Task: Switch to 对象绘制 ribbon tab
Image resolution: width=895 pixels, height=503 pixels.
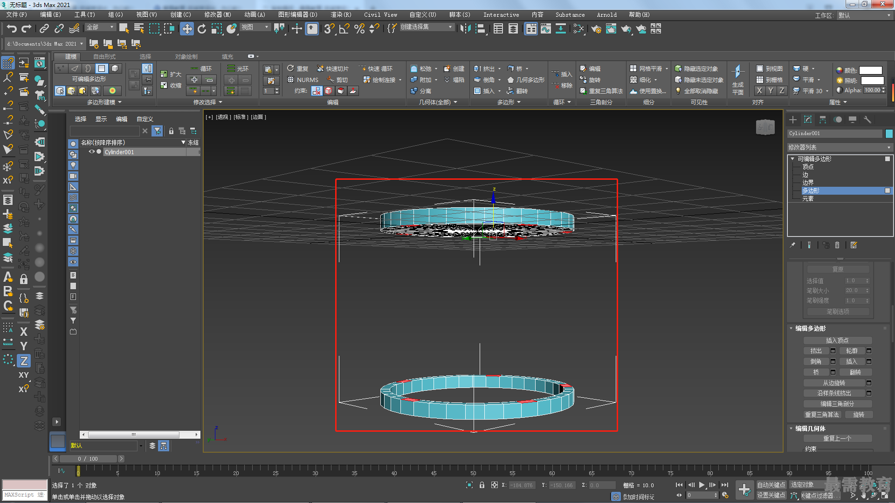Action: click(186, 56)
